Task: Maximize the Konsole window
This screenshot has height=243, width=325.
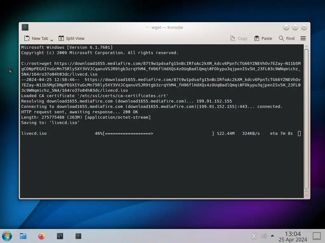Action: pyautogui.click(x=295, y=27)
